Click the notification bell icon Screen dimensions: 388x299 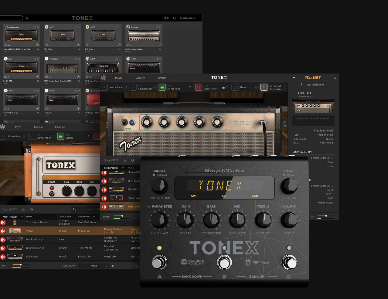174,18
